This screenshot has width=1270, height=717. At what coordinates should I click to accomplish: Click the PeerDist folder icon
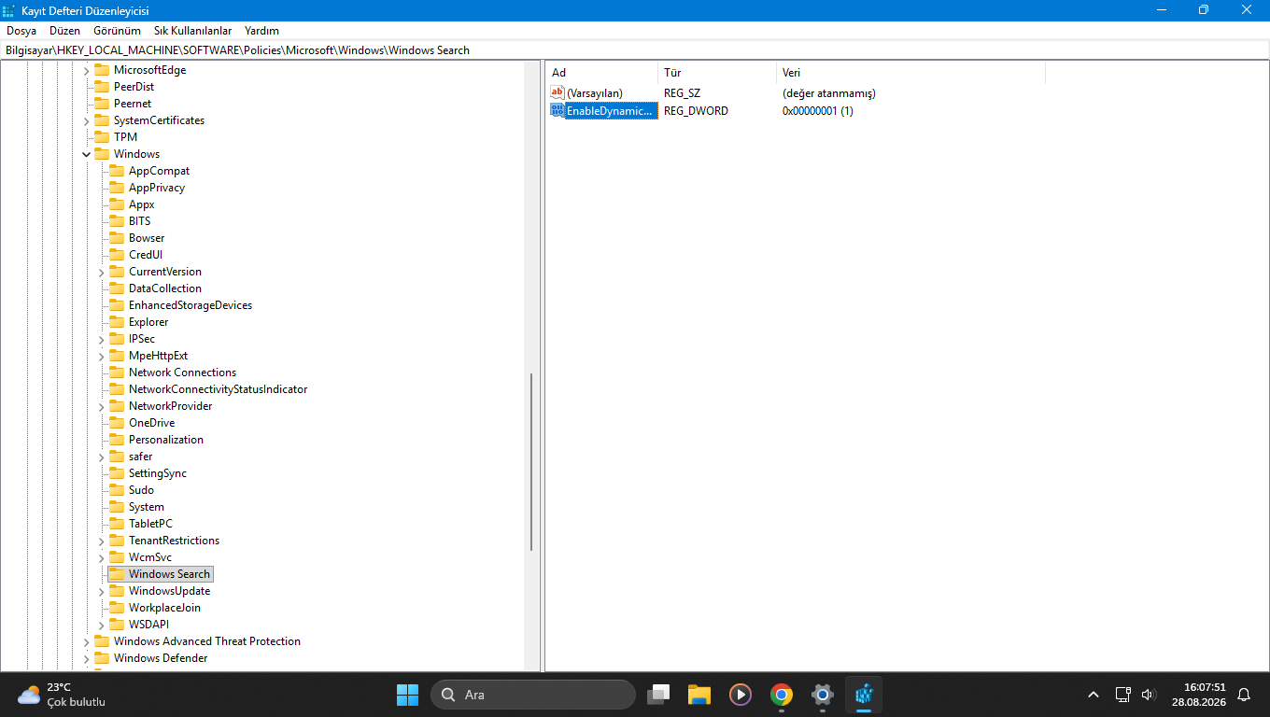101,87
